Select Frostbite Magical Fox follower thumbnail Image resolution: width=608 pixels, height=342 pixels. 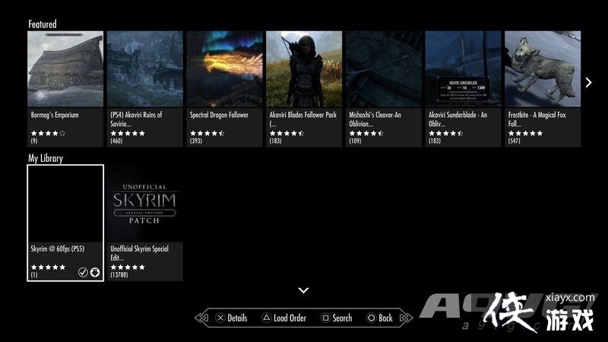point(542,68)
